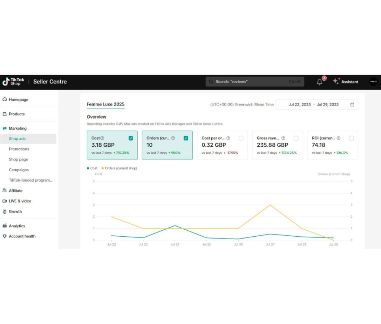Click the search magnifier icon
The width and height of the screenshot is (381, 324).
pos(211,82)
